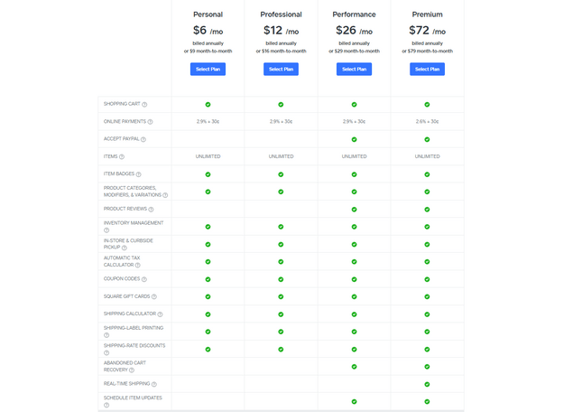Image resolution: width=582 pixels, height=412 pixels.
Task: Select the Performance plan
Action: pos(354,69)
